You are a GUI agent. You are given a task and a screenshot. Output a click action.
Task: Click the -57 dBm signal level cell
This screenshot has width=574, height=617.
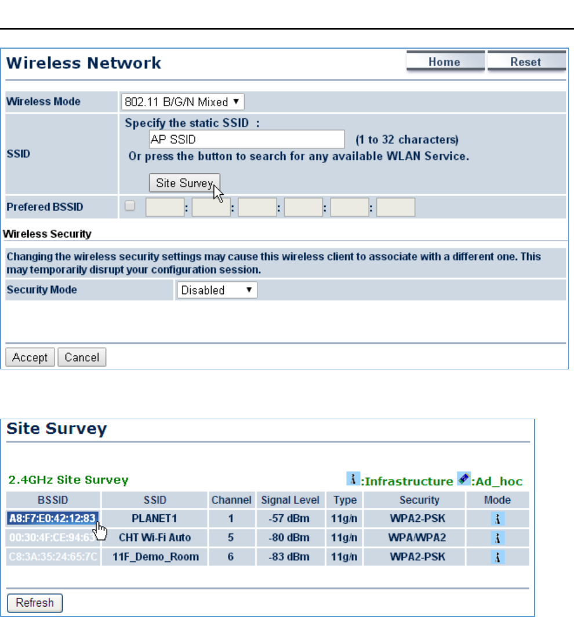[x=290, y=518]
